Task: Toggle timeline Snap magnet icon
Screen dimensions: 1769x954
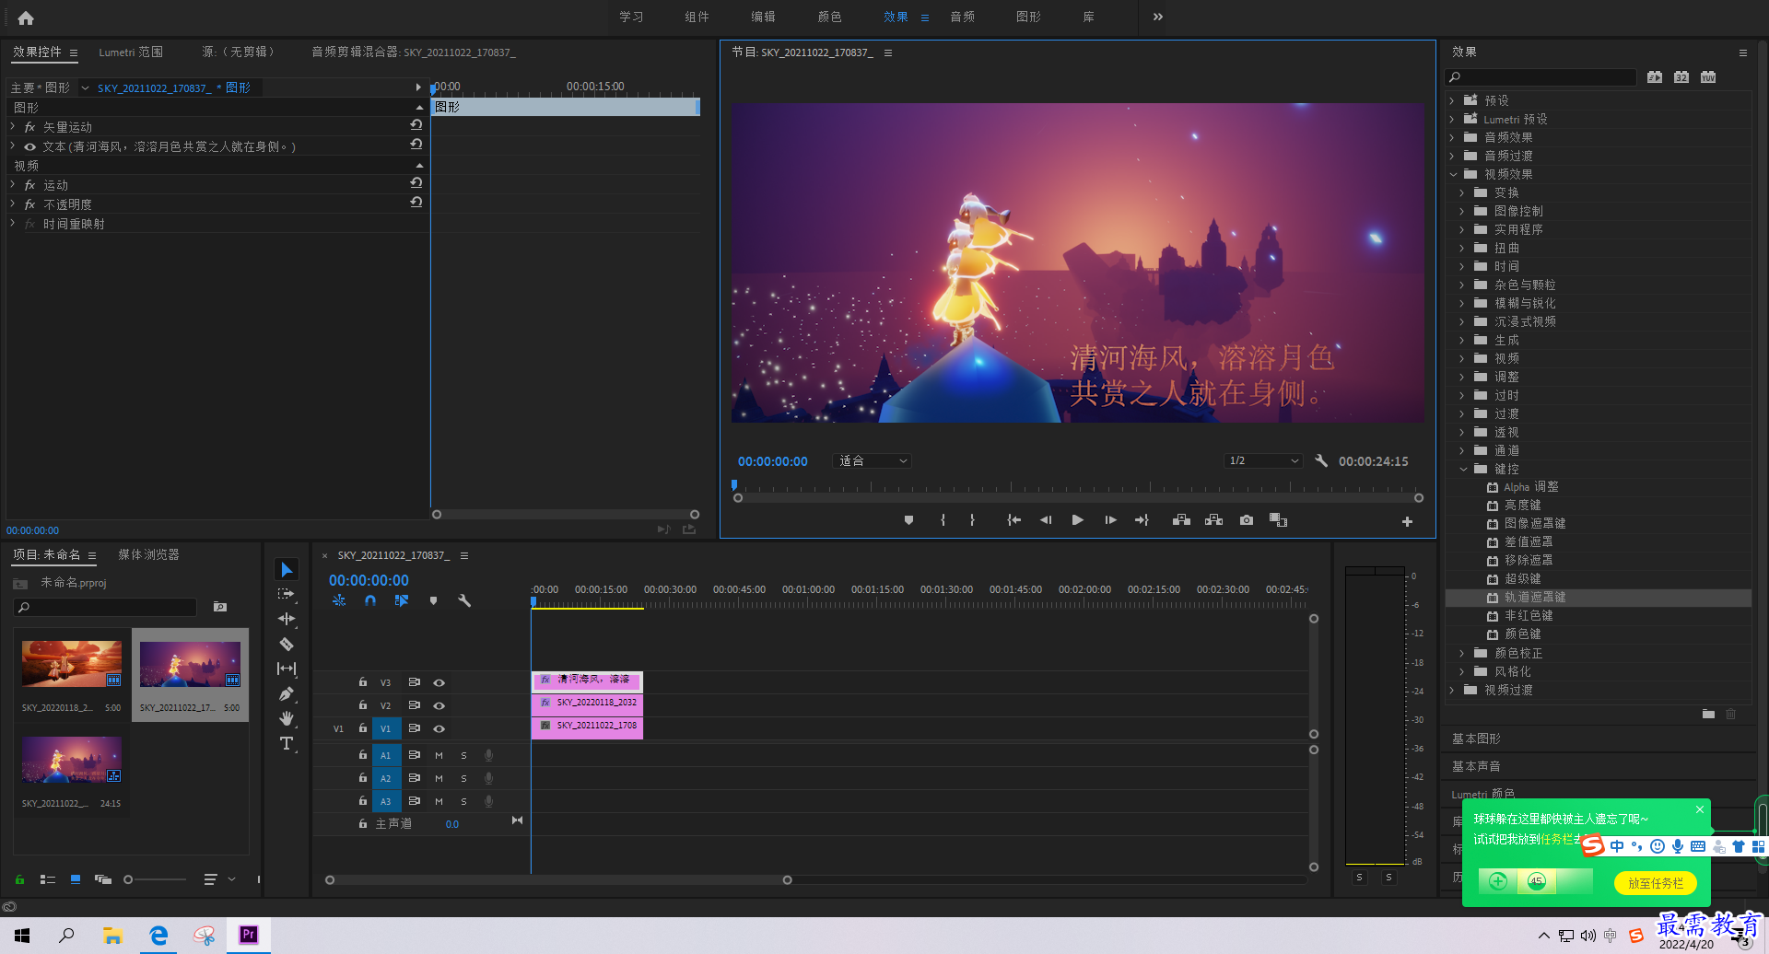Action: 370,600
